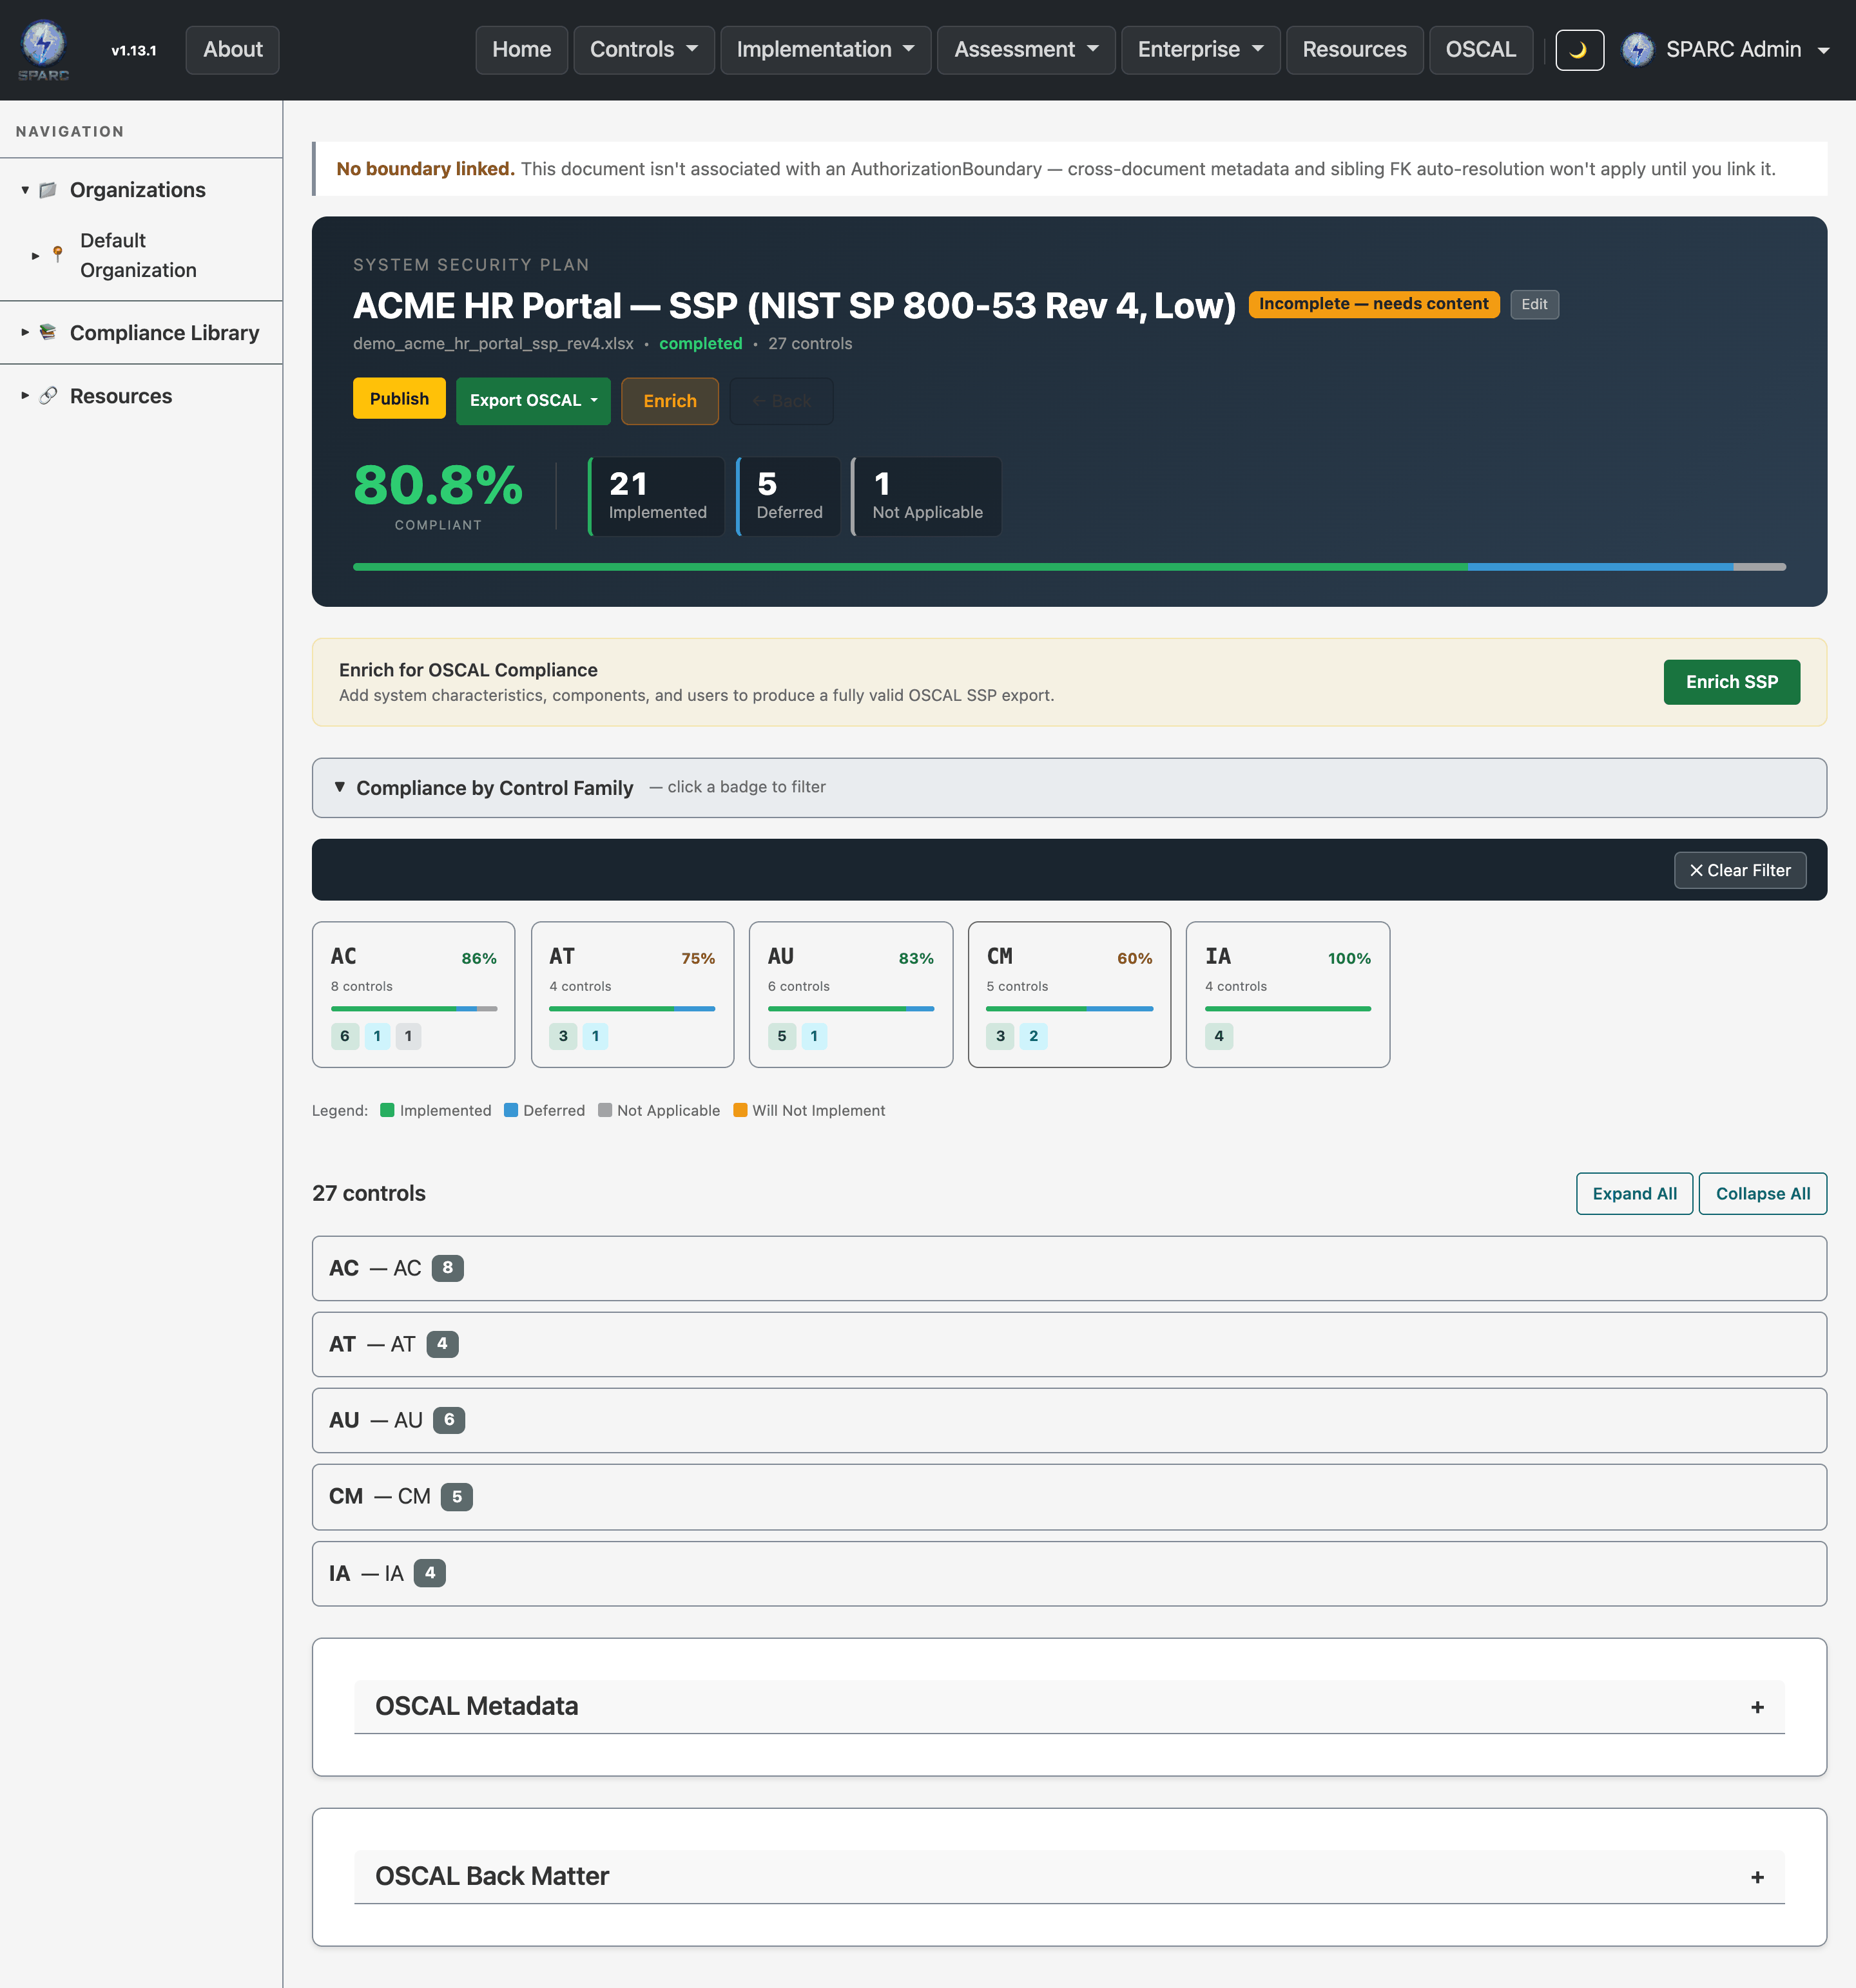
Task: Click the 1 Not Applicable stat tile
Action: click(x=925, y=497)
